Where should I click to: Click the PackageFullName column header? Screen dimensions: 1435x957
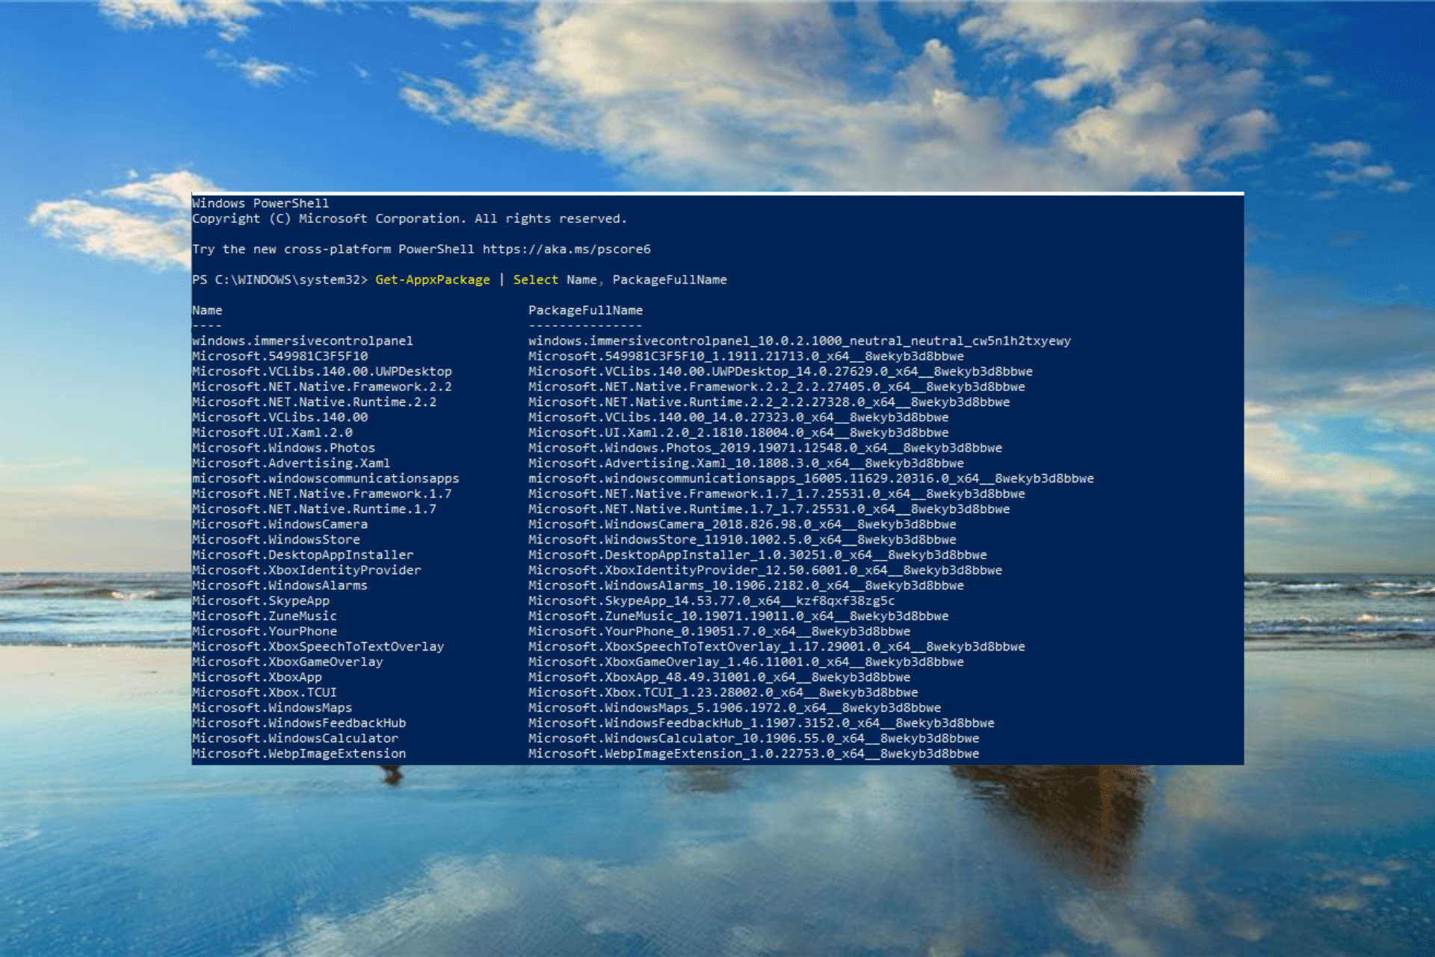pyautogui.click(x=584, y=310)
